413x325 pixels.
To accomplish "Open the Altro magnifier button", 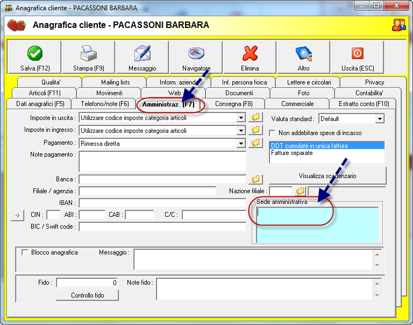I will [303, 57].
